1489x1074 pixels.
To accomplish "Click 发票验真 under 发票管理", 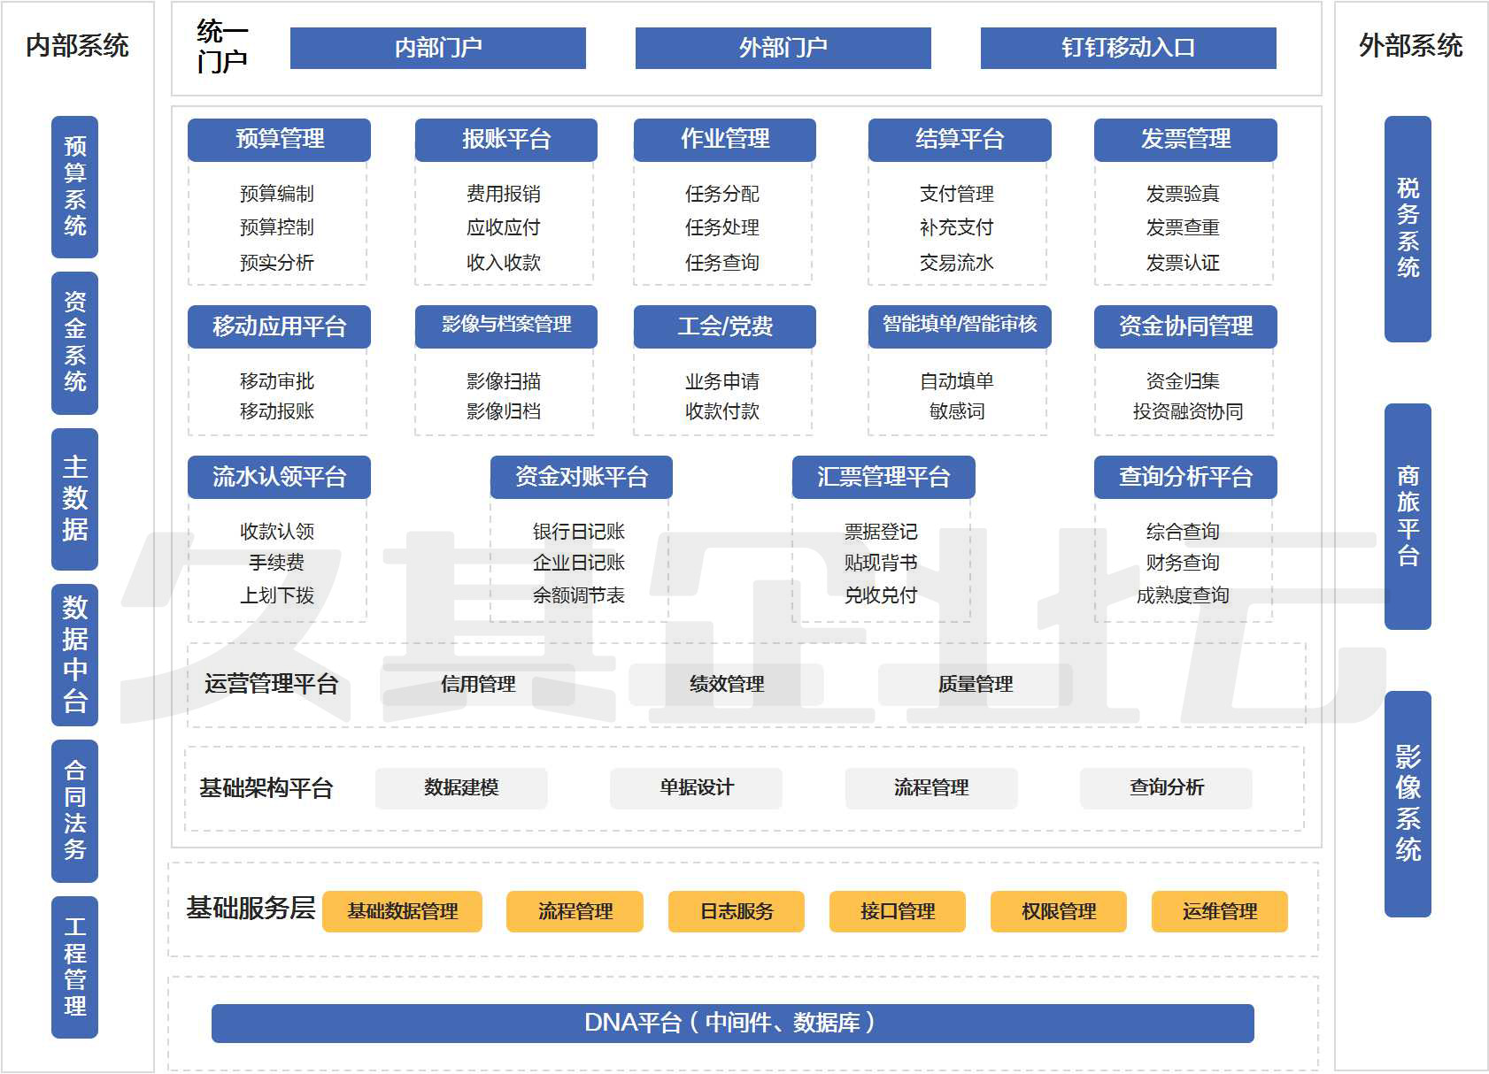I will click(1182, 194).
